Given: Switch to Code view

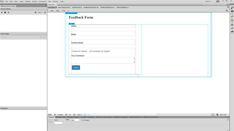Looking at the screenshot, I should (x=52, y=10).
